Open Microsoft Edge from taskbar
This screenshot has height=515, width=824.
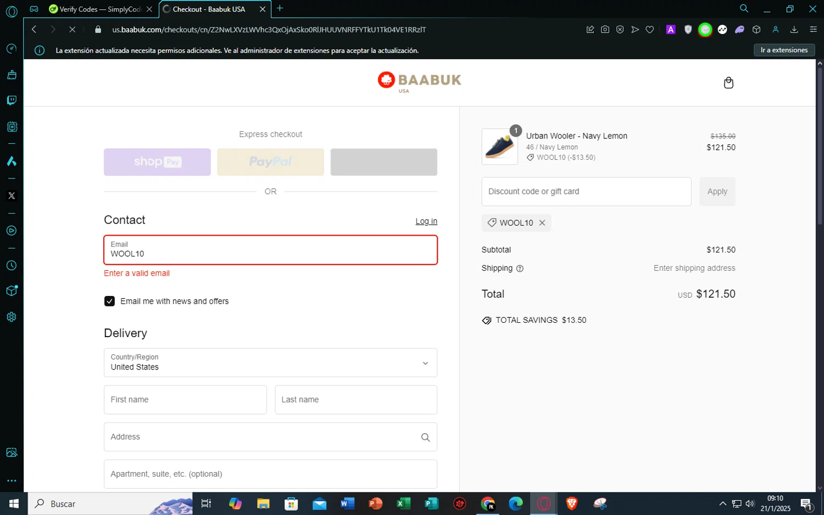516,503
